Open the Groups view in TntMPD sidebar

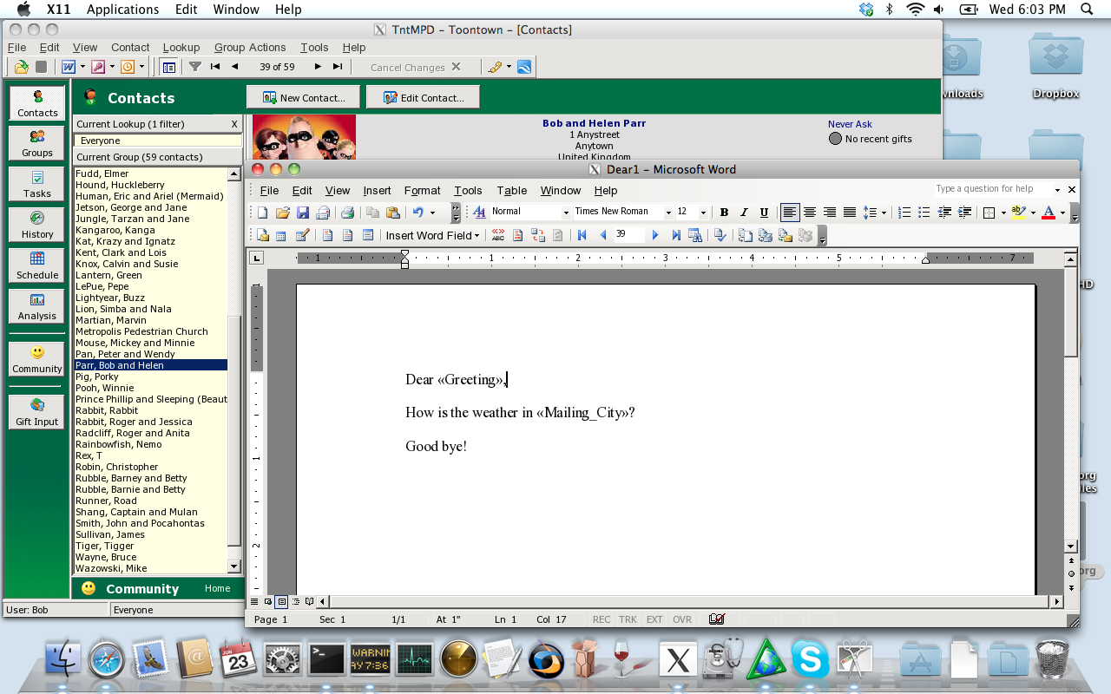click(x=37, y=143)
